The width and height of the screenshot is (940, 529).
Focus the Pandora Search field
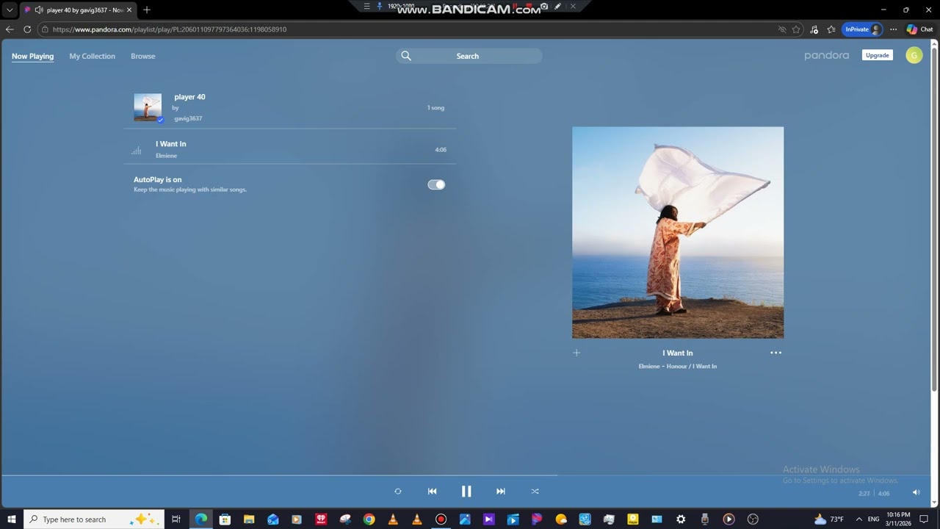(x=469, y=56)
